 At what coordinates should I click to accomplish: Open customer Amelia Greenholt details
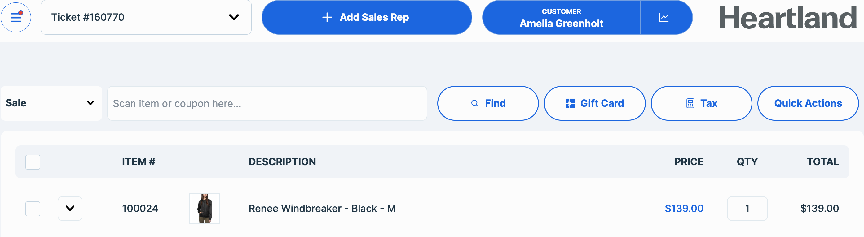pyautogui.click(x=561, y=17)
